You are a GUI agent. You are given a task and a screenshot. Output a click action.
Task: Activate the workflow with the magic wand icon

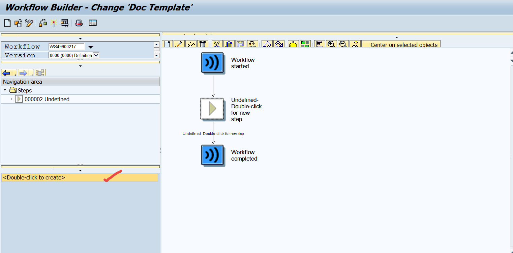click(x=54, y=23)
